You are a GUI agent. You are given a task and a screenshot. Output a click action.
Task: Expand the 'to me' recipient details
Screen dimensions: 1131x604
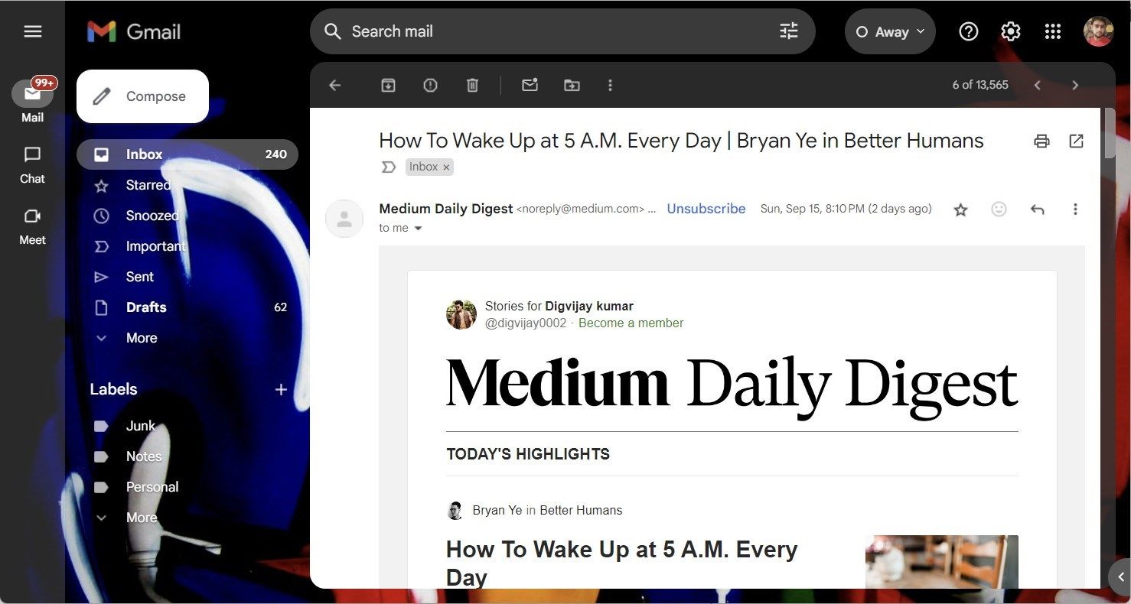point(418,228)
